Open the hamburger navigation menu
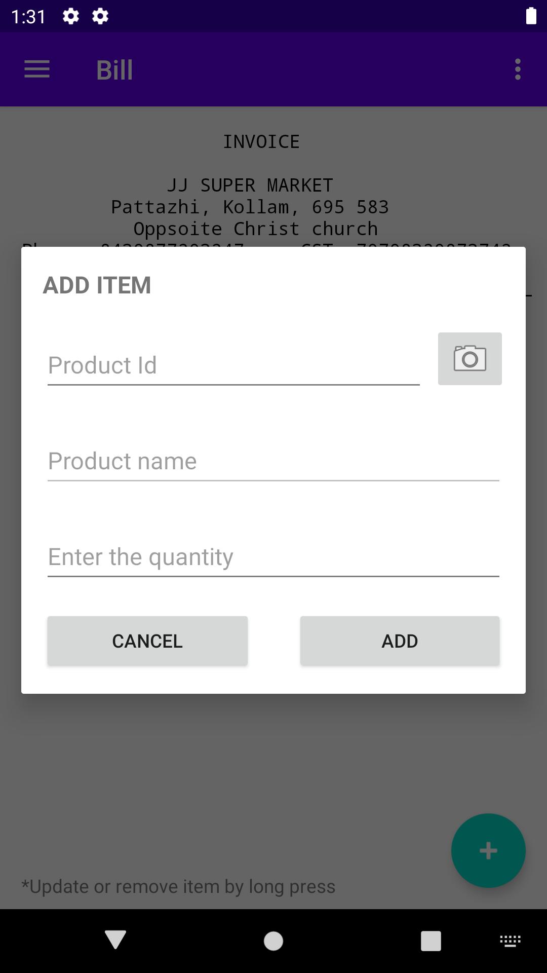The width and height of the screenshot is (547, 973). click(x=37, y=69)
